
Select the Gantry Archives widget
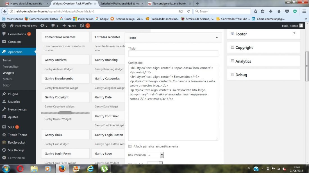click(65, 60)
